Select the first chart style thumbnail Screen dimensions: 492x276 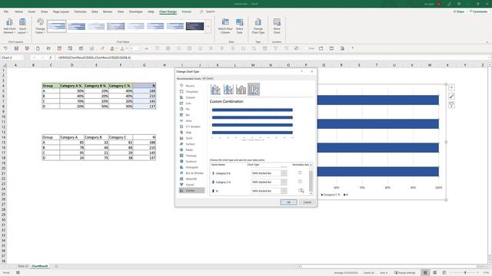point(57,26)
